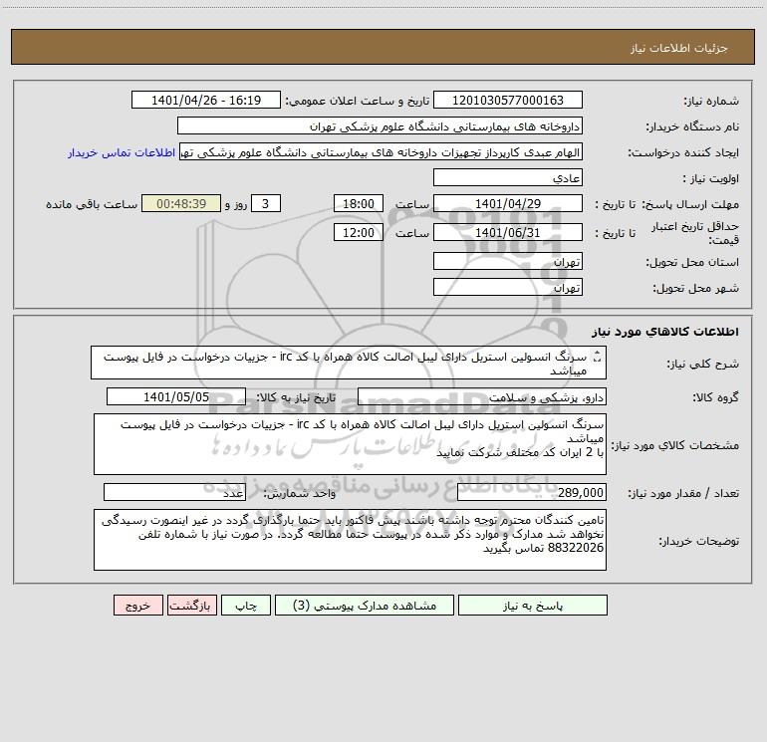Click the شرح کلی نیاز text area

click(349, 363)
